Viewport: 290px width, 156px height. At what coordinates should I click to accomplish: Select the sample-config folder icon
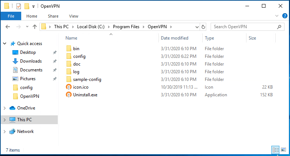pos(69,79)
